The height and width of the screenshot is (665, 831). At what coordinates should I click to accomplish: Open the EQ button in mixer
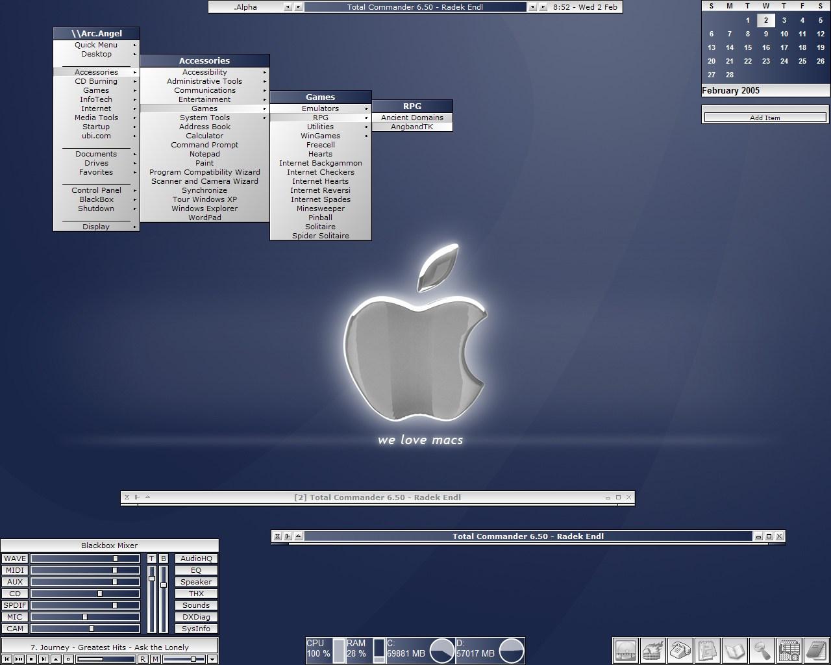[x=196, y=570]
